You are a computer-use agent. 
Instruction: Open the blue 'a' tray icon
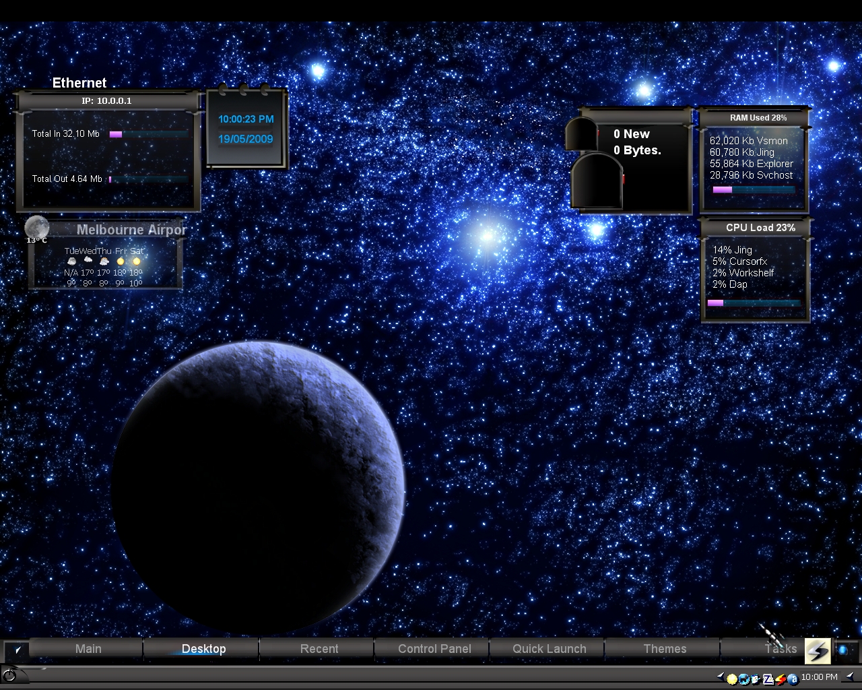click(793, 679)
